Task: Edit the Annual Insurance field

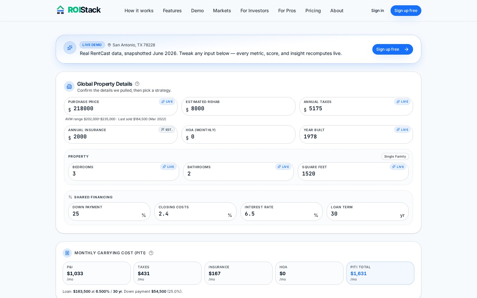Action: point(121,134)
